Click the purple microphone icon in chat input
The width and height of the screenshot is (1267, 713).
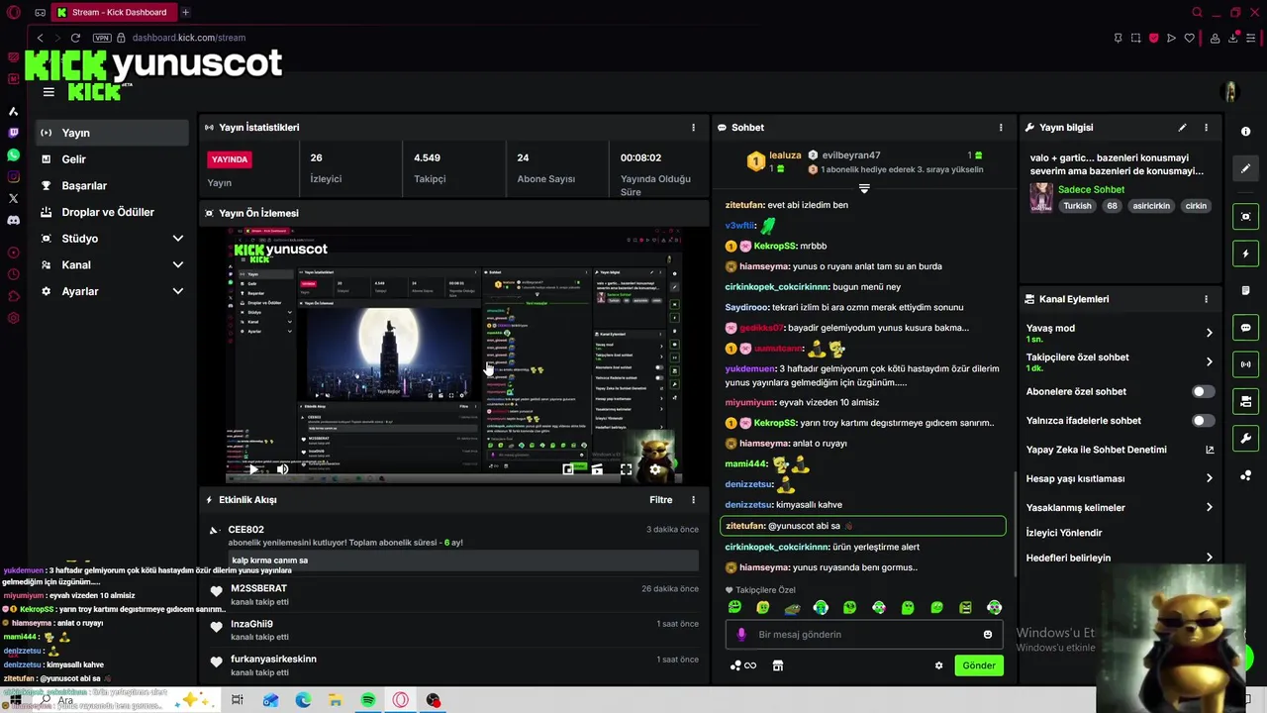click(741, 635)
